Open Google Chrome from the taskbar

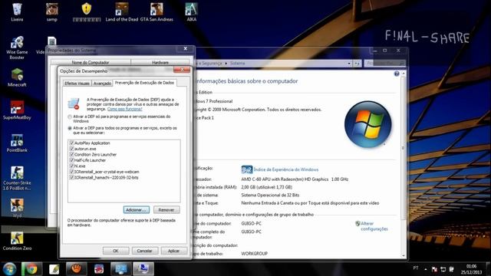pos(31,269)
